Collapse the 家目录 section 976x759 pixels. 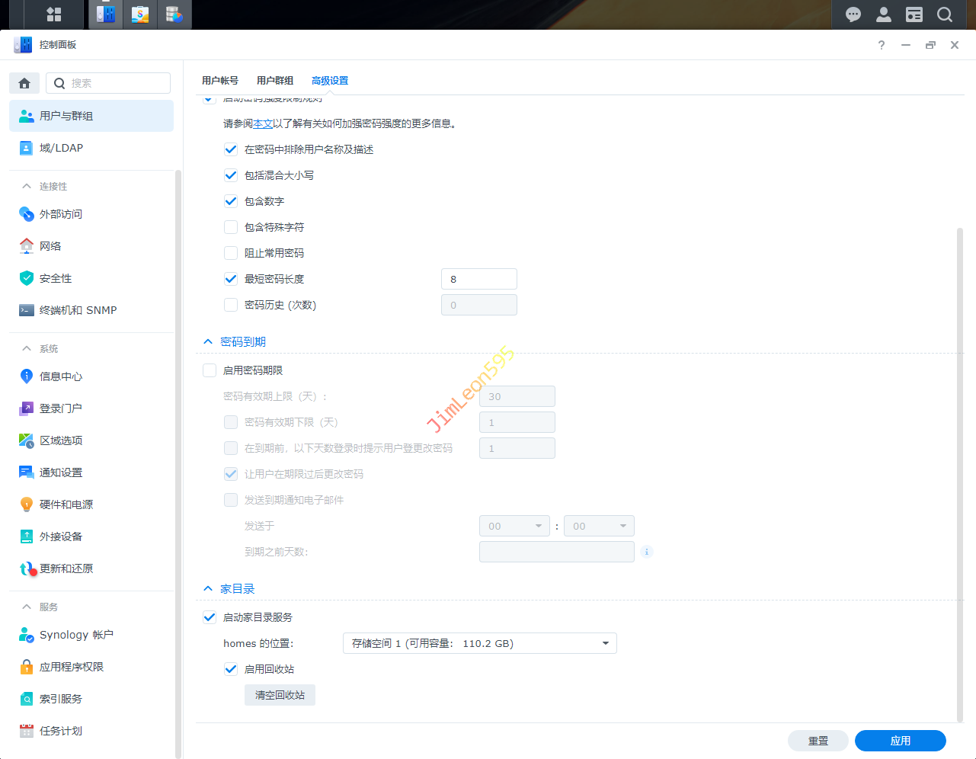click(208, 589)
